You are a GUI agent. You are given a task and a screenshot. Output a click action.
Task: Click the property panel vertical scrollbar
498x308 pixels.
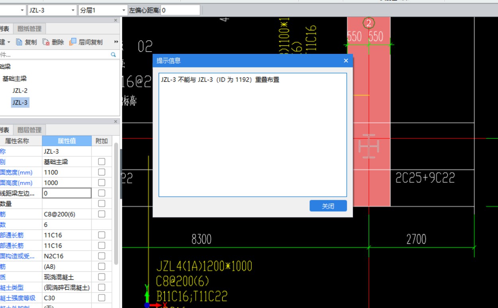[x=116, y=203]
